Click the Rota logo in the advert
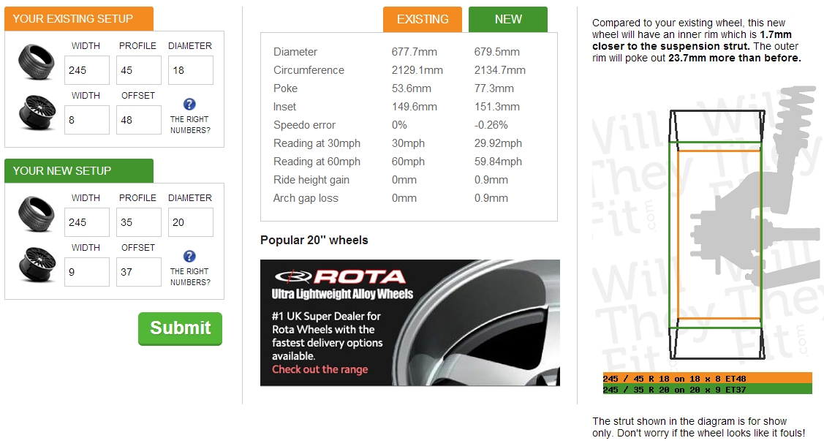This screenshot has height=446, width=824. pyautogui.click(x=341, y=277)
